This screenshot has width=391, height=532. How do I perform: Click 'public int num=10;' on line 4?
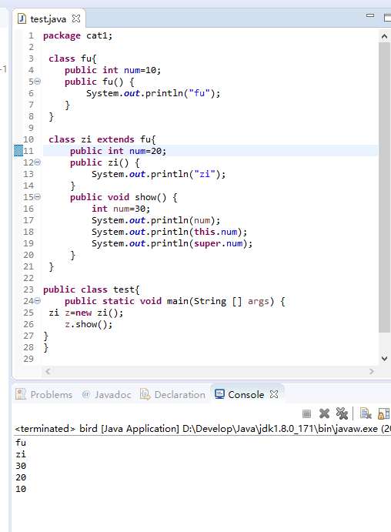click(112, 70)
